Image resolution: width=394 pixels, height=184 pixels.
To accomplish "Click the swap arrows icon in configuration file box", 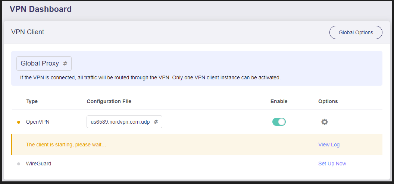I will 156,122.
